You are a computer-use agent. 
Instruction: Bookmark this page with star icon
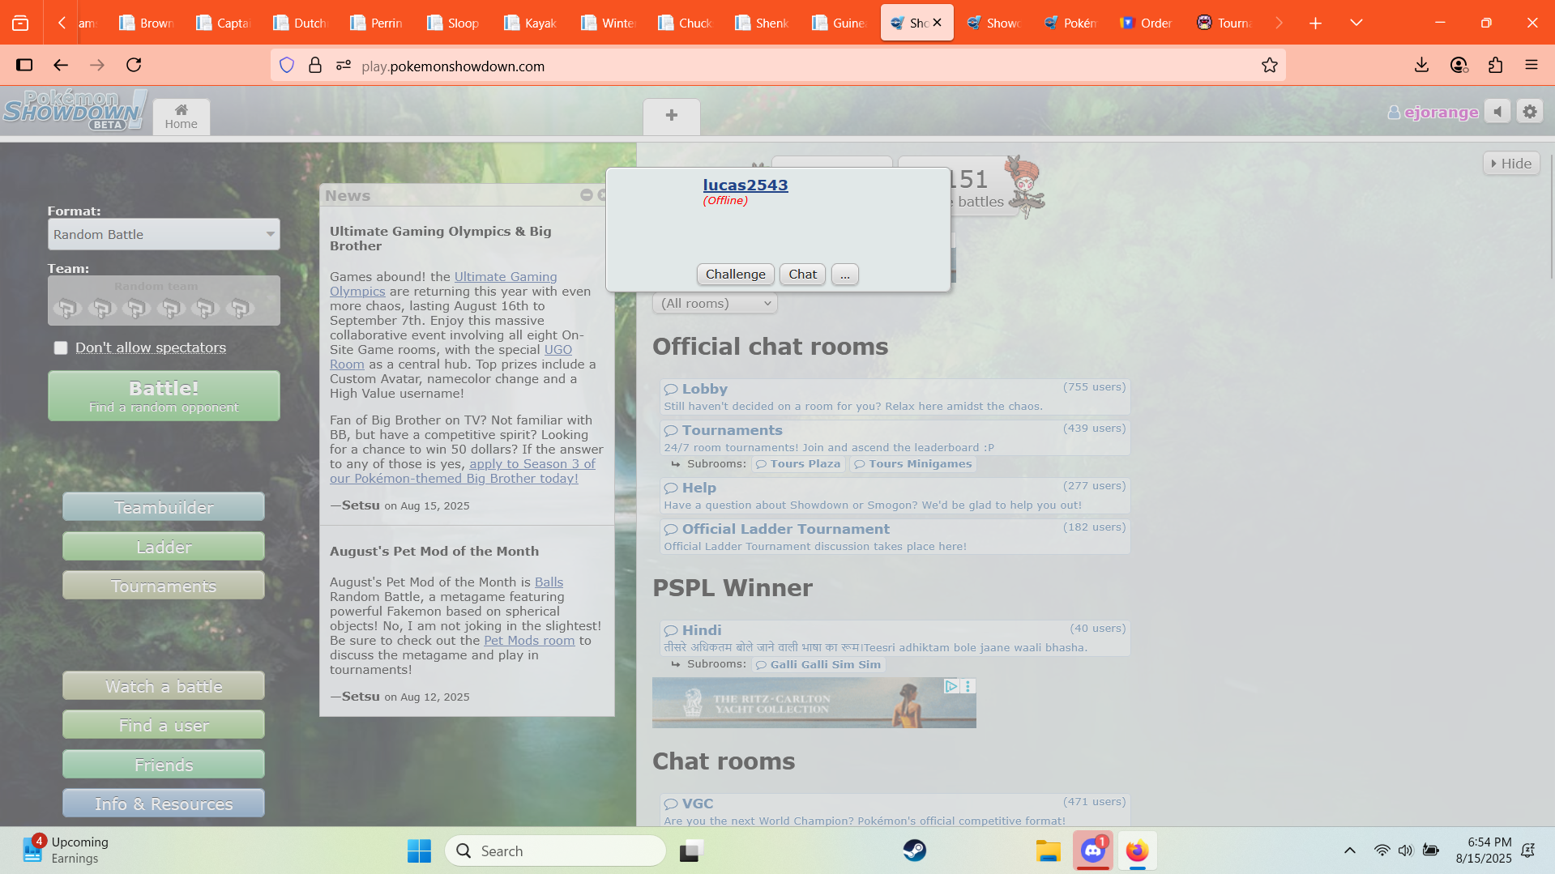(x=1270, y=66)
